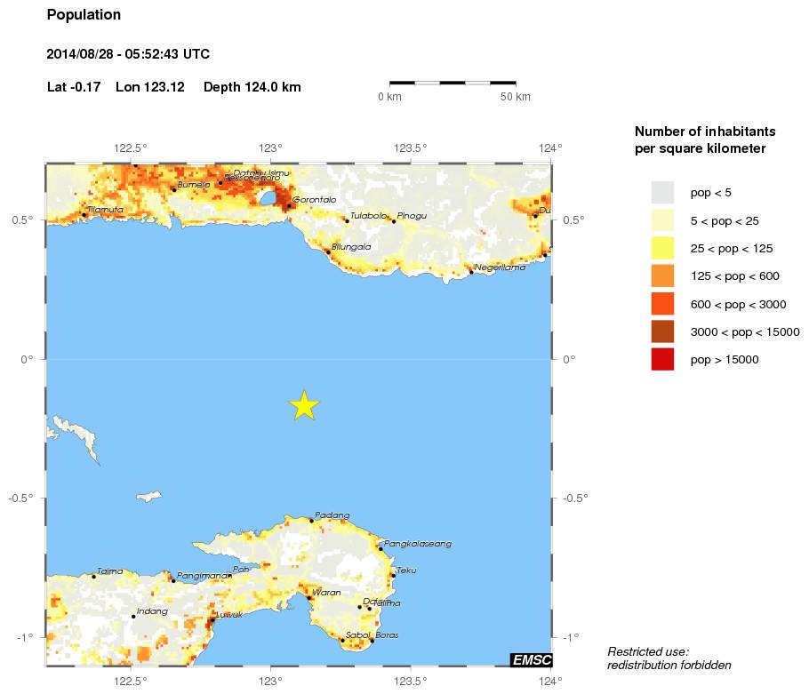Click the 'Pinogu' city label
The image size is (809, 694).
pos(412,216)
